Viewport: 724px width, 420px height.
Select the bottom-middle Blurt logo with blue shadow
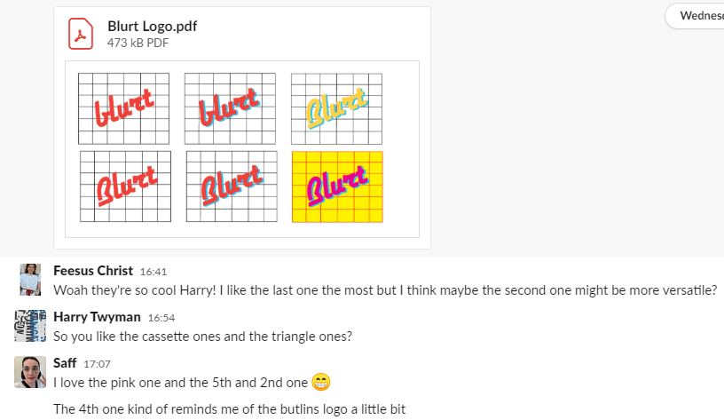(x=231, y=186)
